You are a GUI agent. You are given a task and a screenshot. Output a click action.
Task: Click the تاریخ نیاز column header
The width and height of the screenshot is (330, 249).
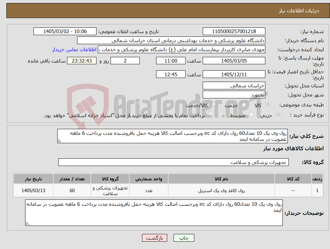(x=33, y=179)
